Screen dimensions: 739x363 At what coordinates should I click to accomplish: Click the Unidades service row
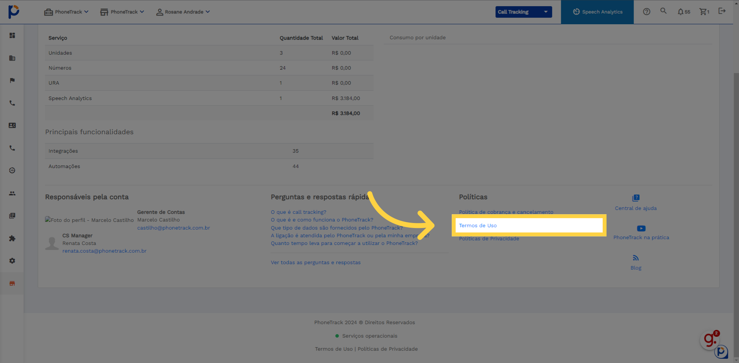point(209,53)
